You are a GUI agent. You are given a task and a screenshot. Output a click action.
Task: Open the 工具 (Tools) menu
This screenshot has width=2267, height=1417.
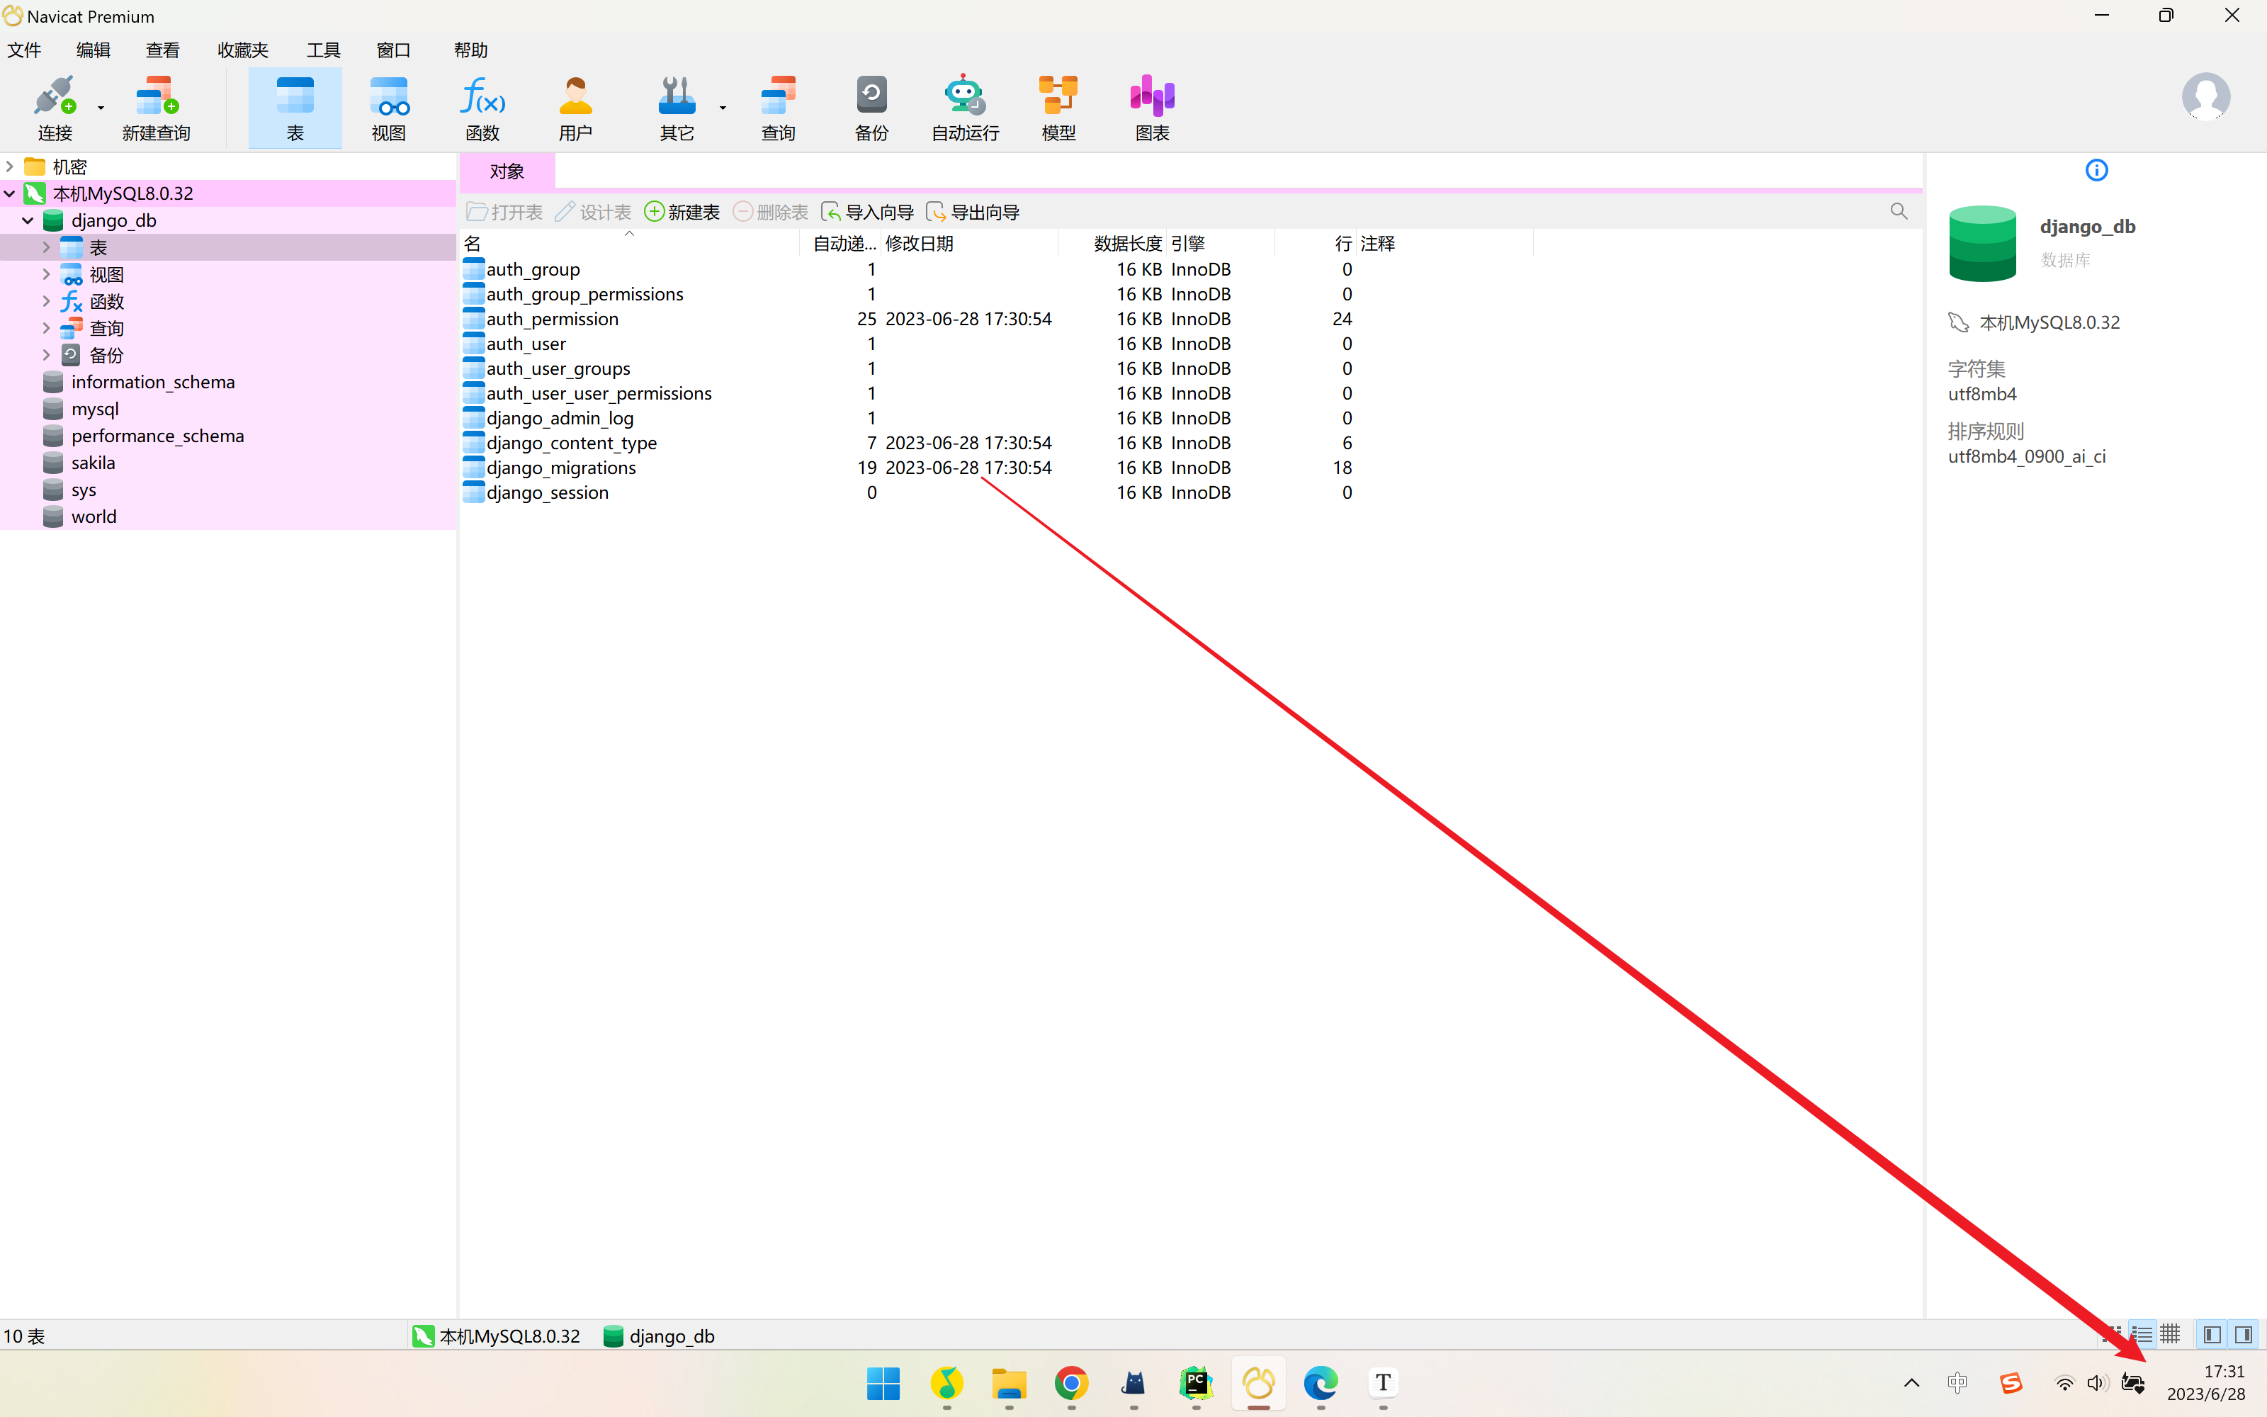point(323,50)
